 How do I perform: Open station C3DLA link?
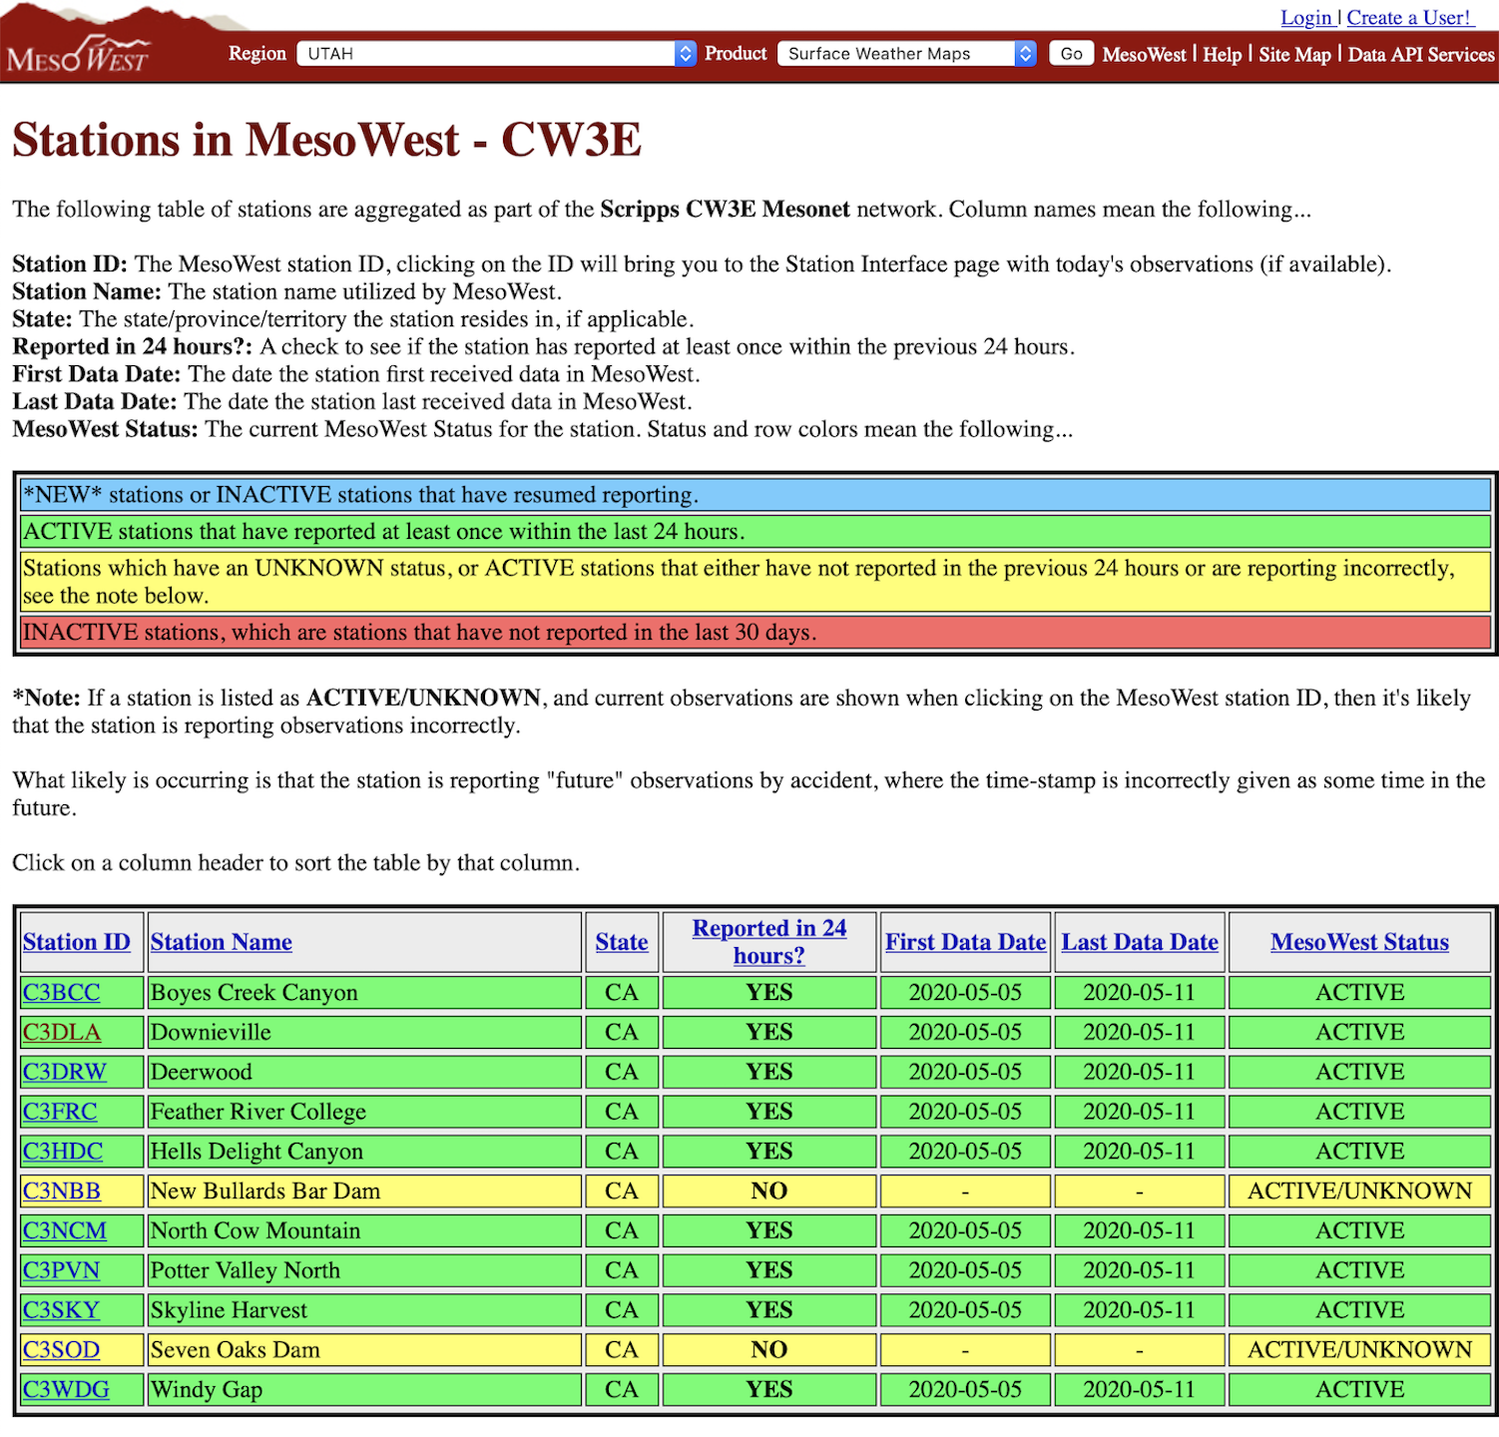(62, 1033)
